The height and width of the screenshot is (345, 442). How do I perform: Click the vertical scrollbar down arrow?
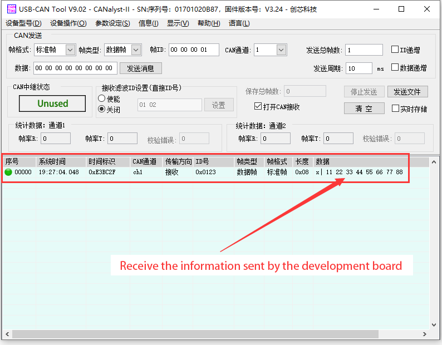[x=434, y=325]
